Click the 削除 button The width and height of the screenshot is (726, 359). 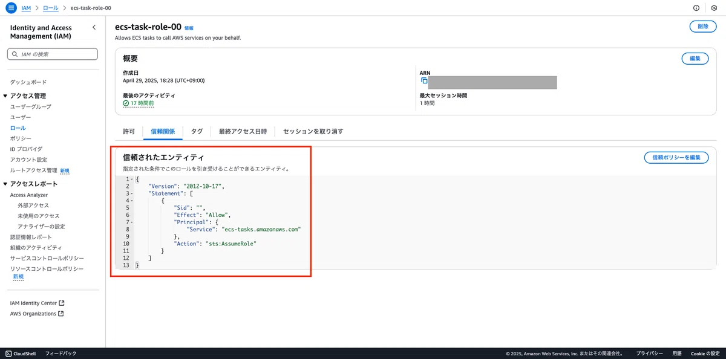pyautogui.click(x=702, y=27)
